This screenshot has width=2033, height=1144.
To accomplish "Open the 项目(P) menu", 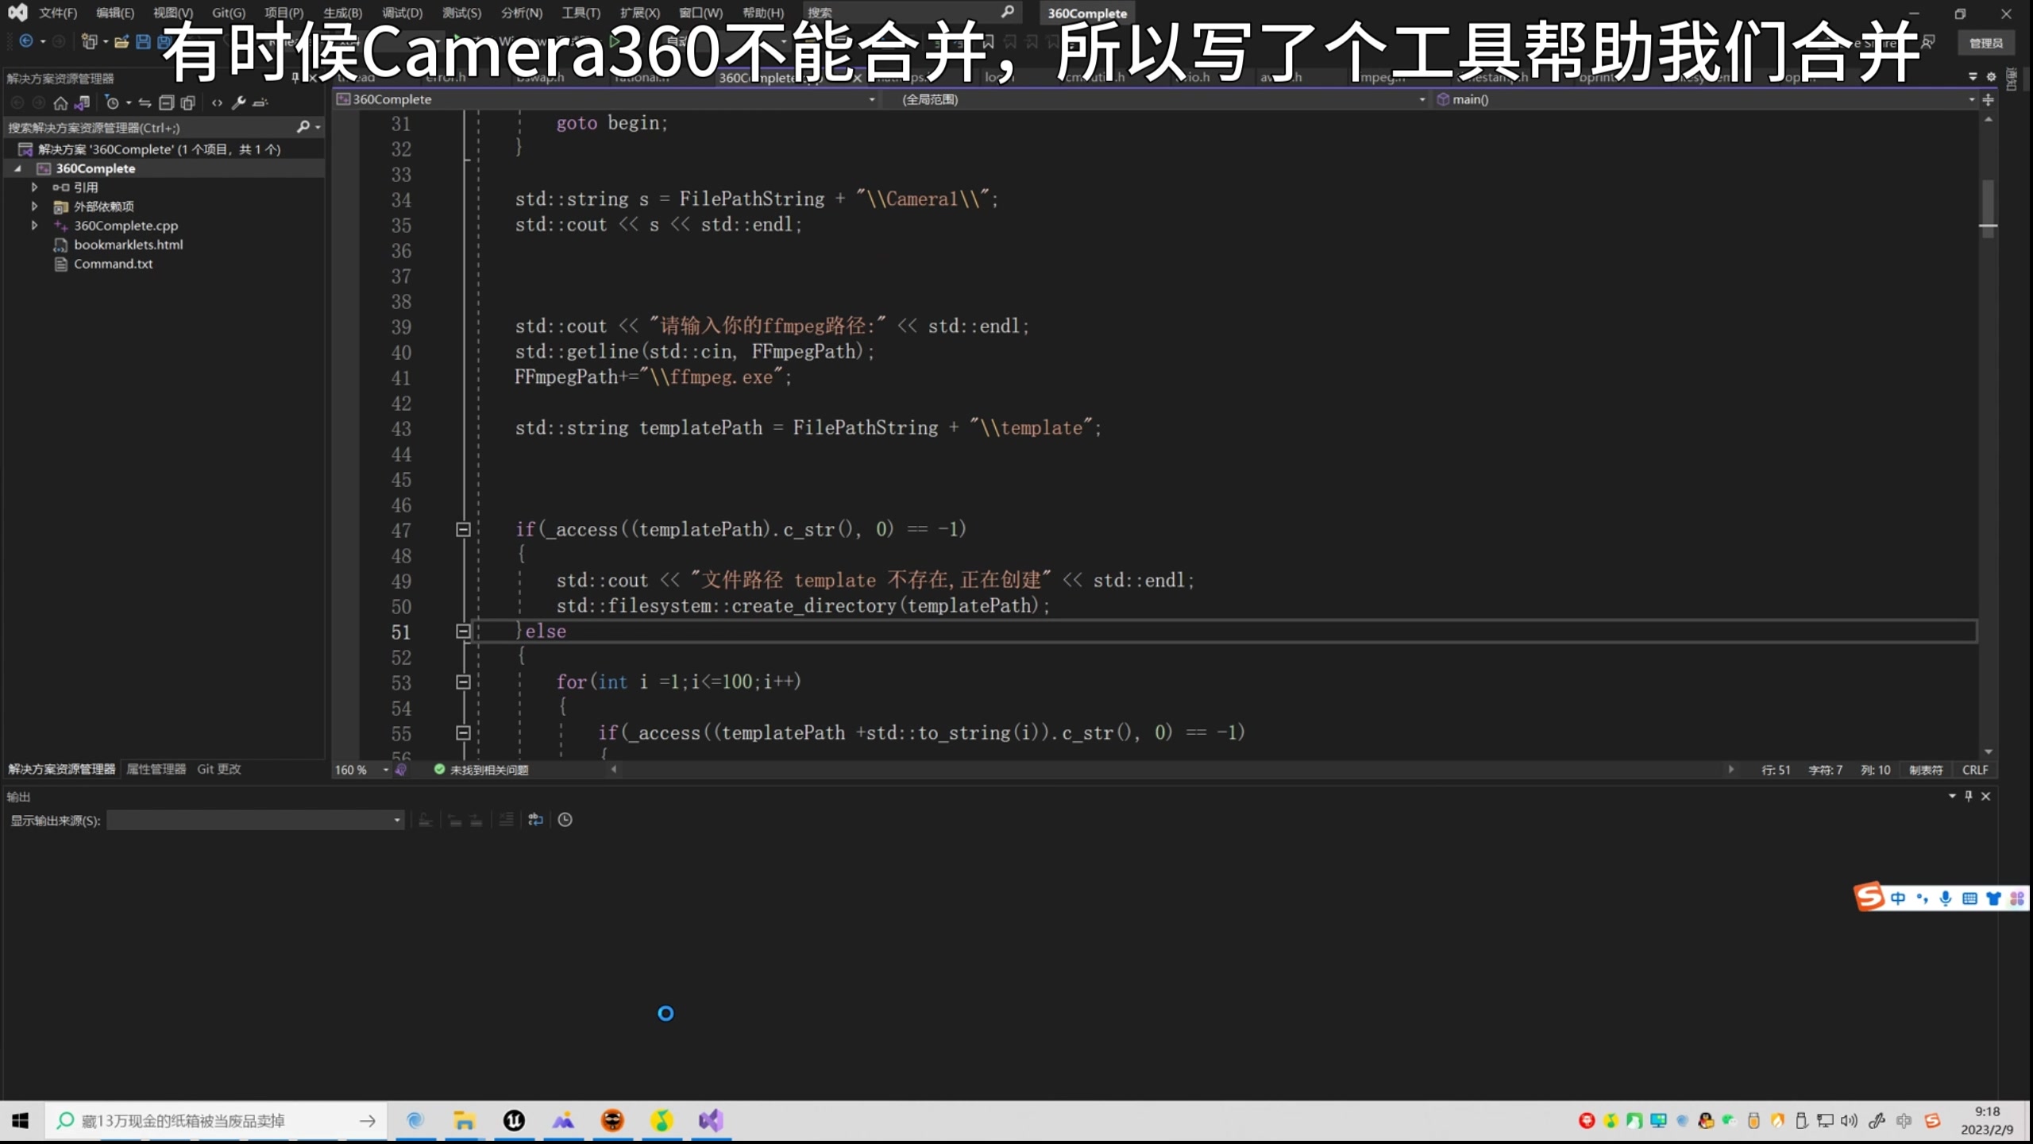I will [x=284, y=13].
